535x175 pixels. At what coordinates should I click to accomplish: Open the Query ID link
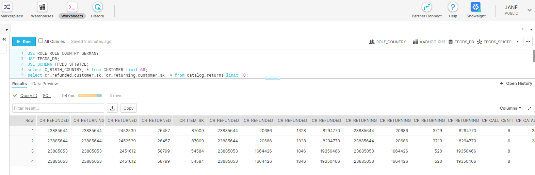(29, 96)
